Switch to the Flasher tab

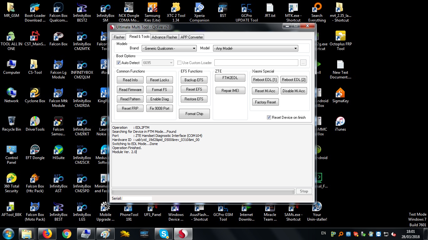[119, 37]
